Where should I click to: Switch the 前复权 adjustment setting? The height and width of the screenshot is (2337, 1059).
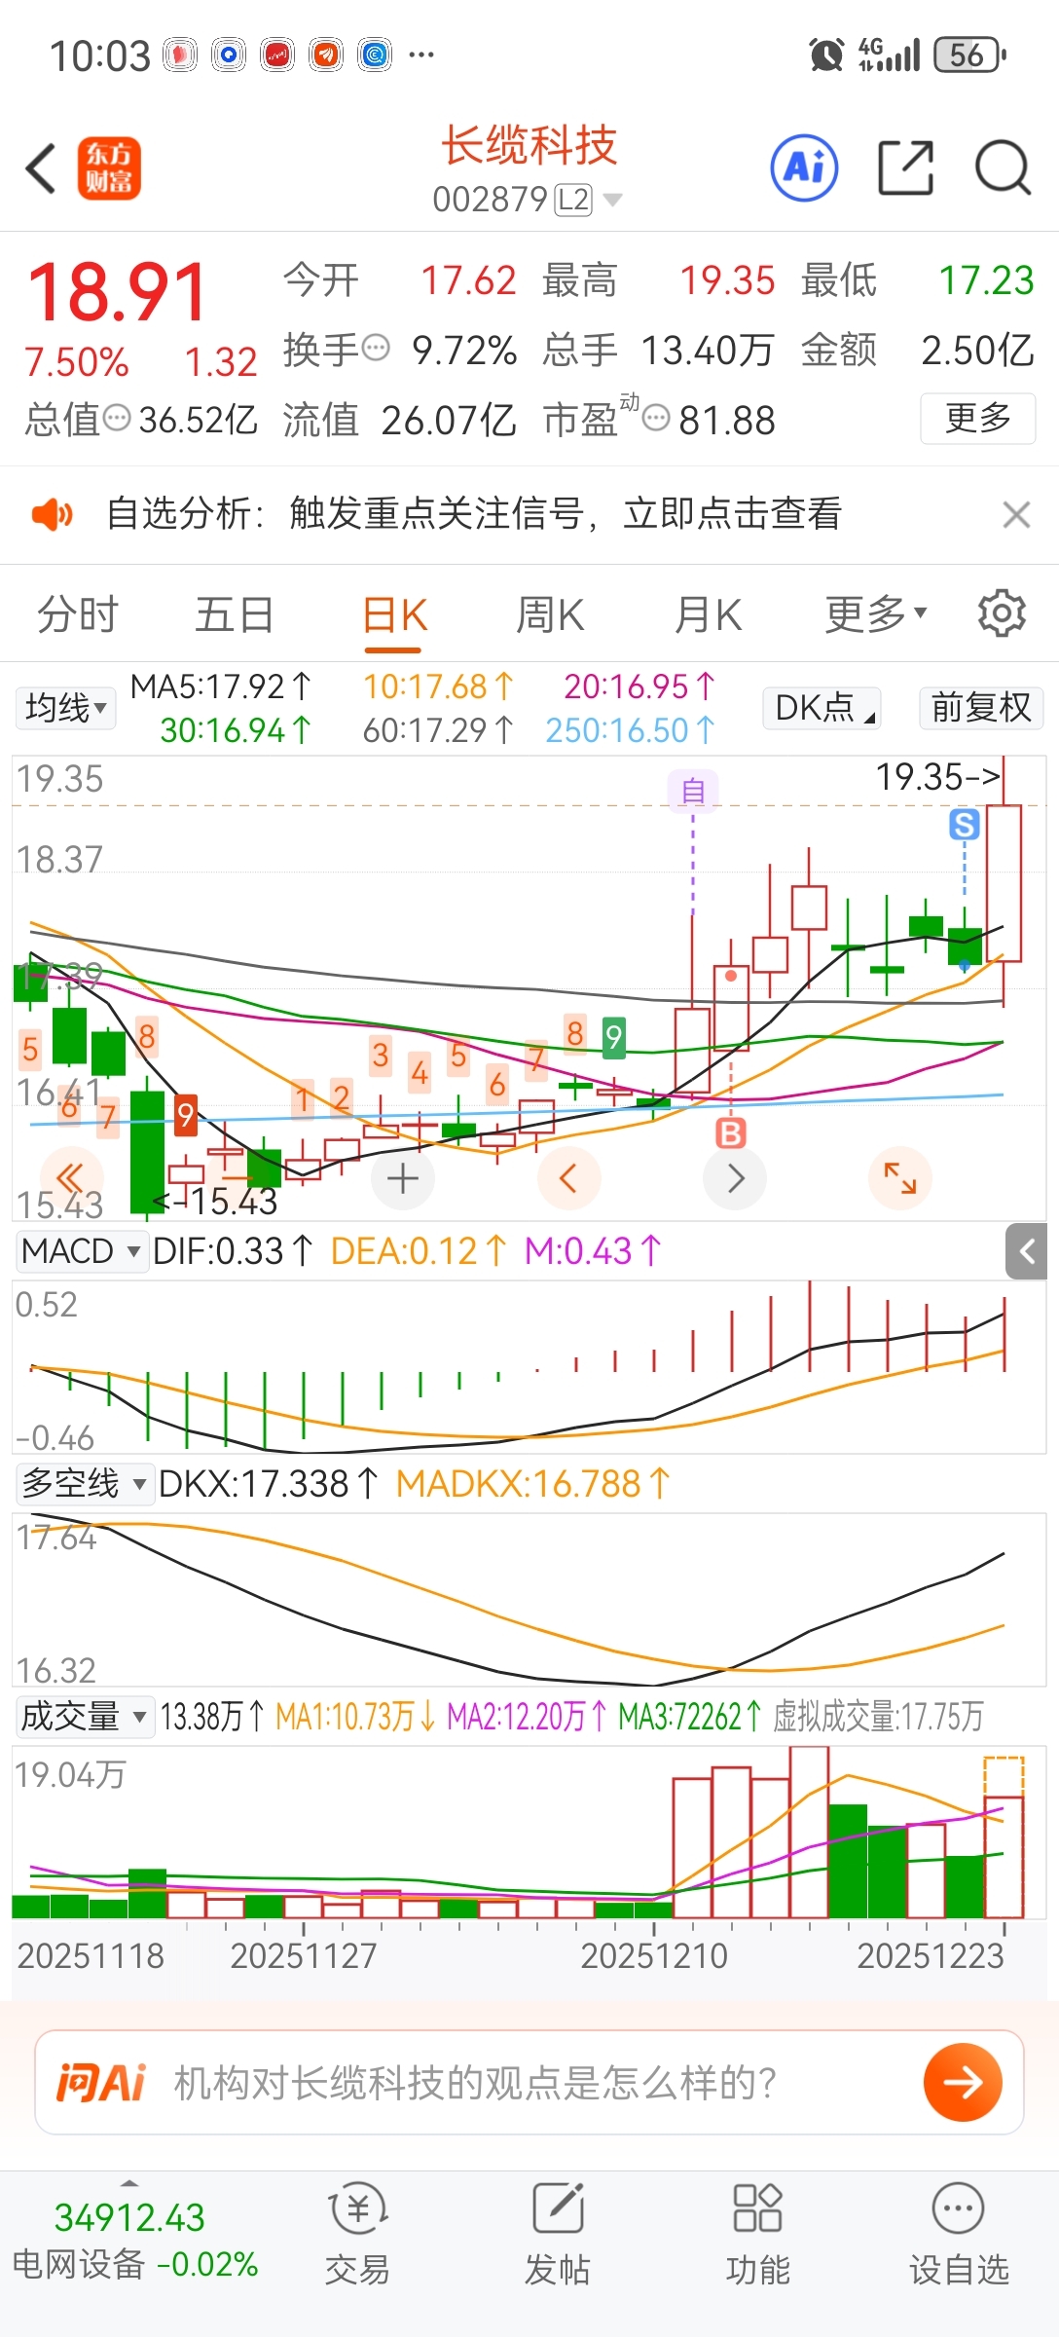[980, 708]
